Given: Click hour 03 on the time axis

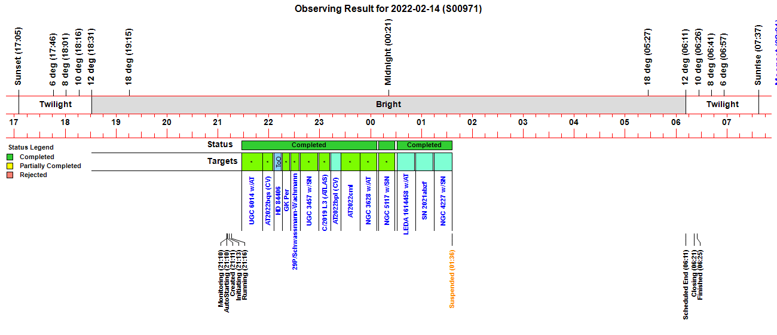Looking at the screenshot, I should (x=523, y=122).
